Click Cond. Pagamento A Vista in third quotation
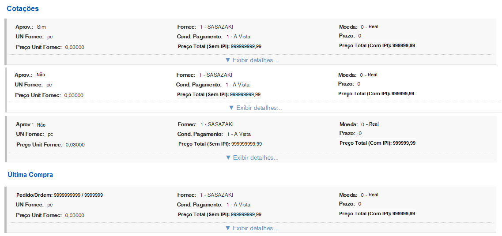This screenshot has height=236, width=502. (238, 134)
